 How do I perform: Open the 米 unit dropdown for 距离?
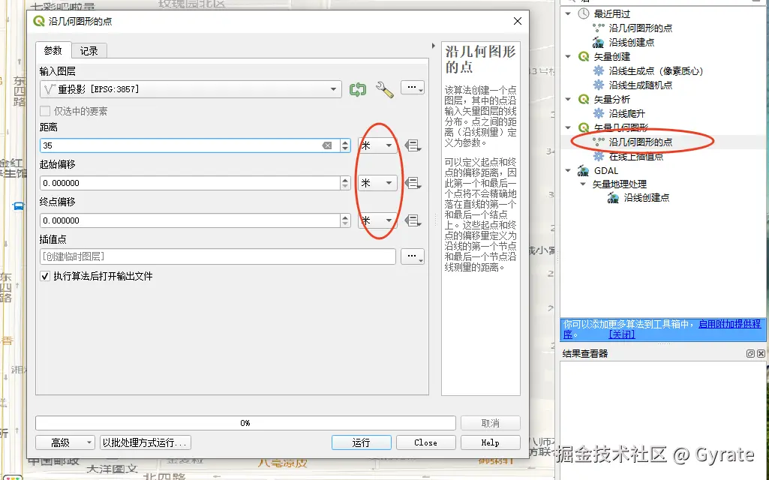pos(377,145)
